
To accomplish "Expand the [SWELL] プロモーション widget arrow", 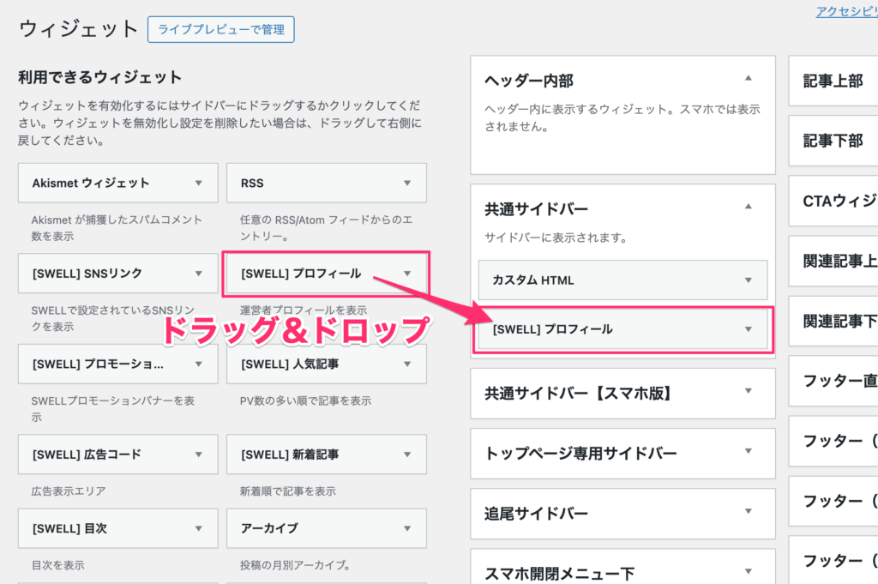I will pyautogui.click(x=199, y=364).
